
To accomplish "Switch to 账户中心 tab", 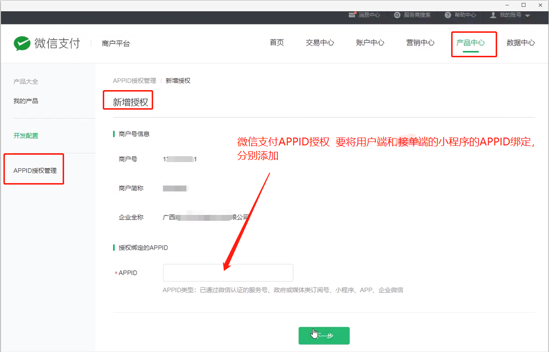I will [370, 43].
